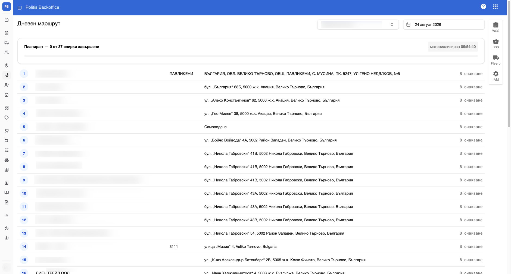Open the sliders adjustments sidebar icon
Screen dimensions: 511x274
7,150
